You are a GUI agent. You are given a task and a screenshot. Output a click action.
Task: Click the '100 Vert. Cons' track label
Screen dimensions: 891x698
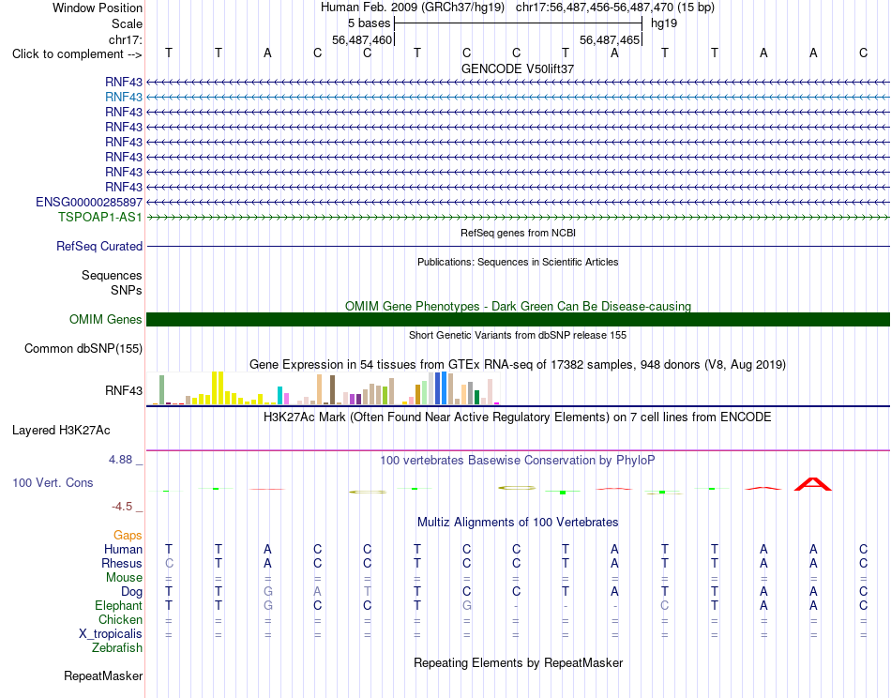click(53, 482)
